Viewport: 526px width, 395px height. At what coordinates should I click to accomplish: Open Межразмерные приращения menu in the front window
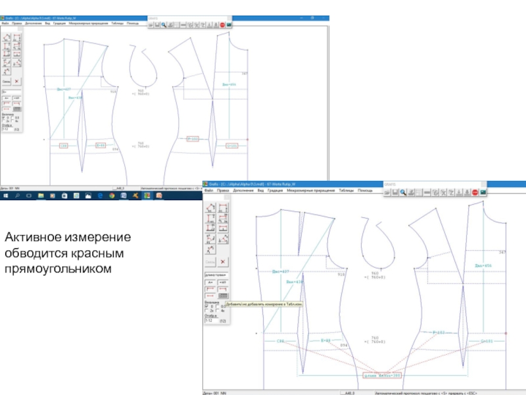tap(310, 190)
